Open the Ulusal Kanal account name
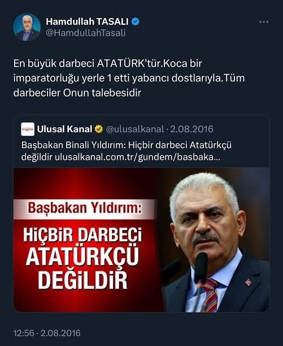The height and width of the screenshot is (346, 283). coord(64,129)
